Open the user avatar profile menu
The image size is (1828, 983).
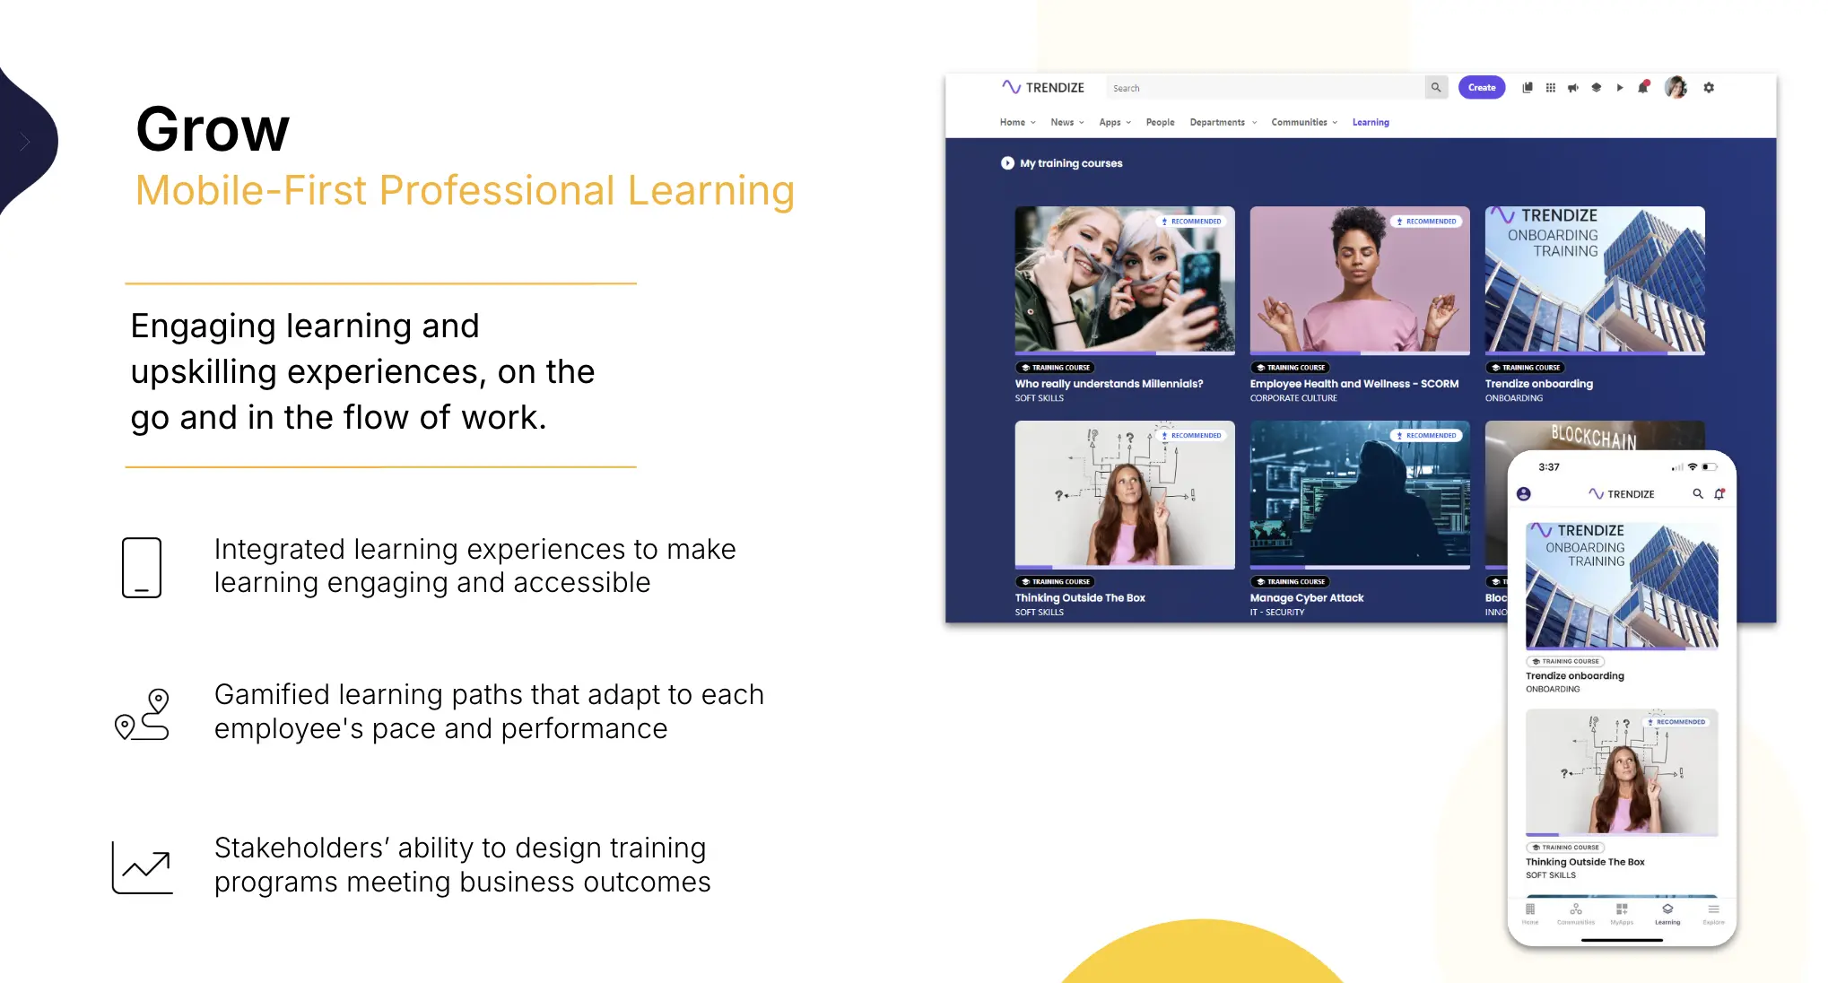1676,87
